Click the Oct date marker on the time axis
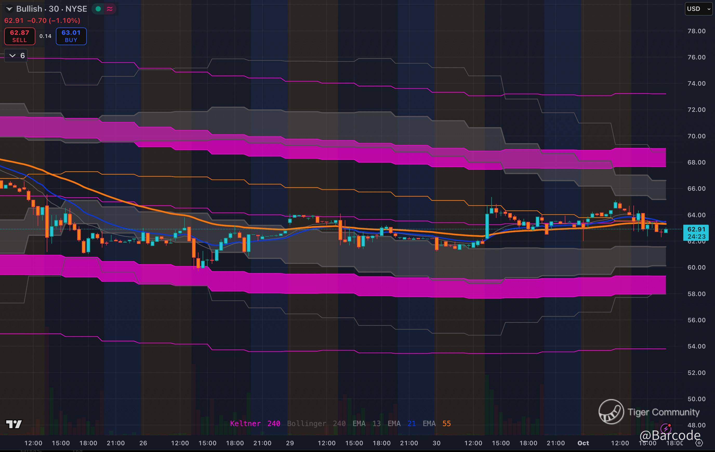 pyautogui.click(x=583, y=443)
